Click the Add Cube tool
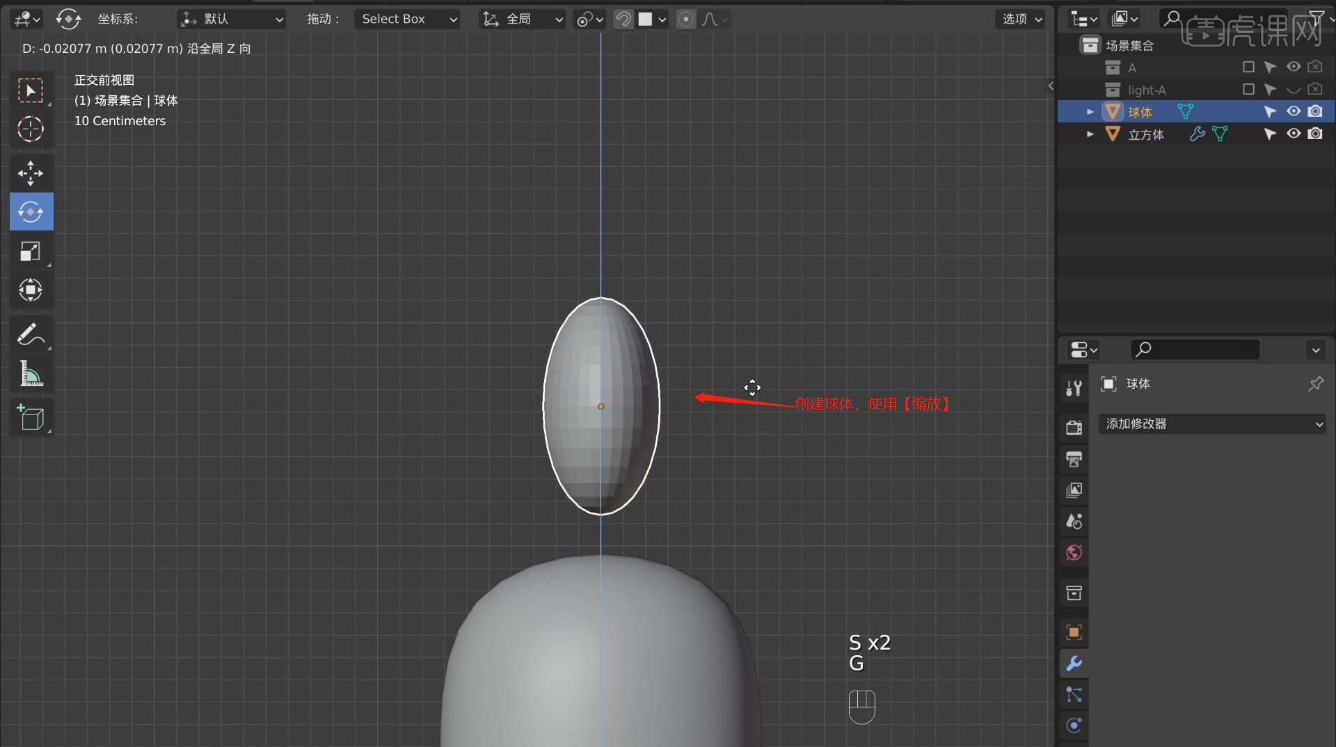The image size is (1336, 747). (x=31, y=418)
